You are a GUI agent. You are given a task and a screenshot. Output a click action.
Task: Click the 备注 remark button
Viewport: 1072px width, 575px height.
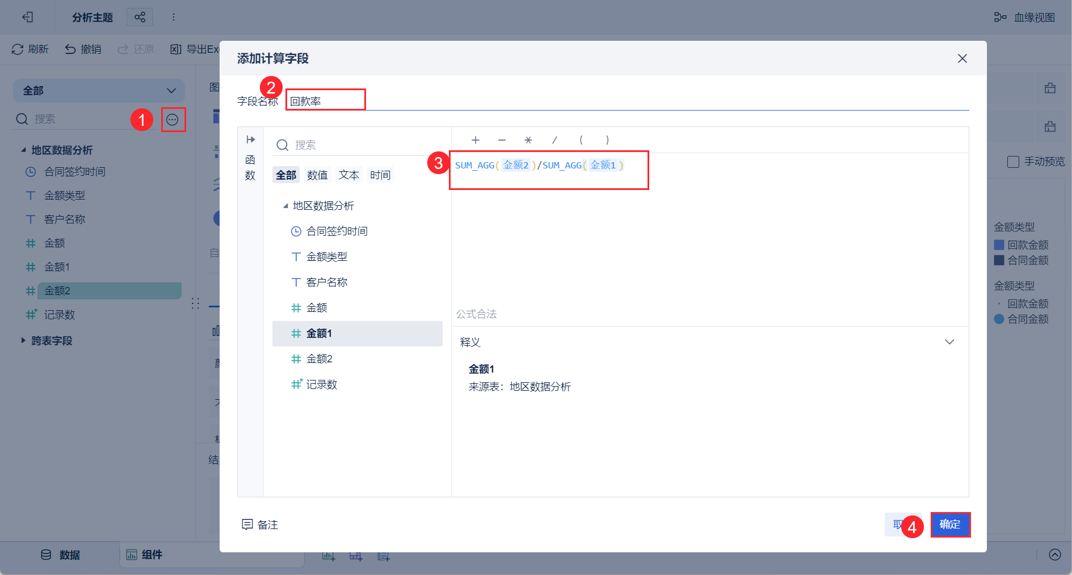(x=260, y=525)
